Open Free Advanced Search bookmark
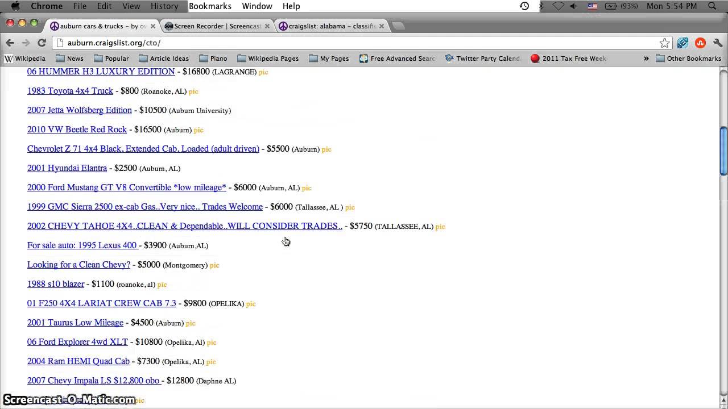728x409 pixels. (397, 59)
